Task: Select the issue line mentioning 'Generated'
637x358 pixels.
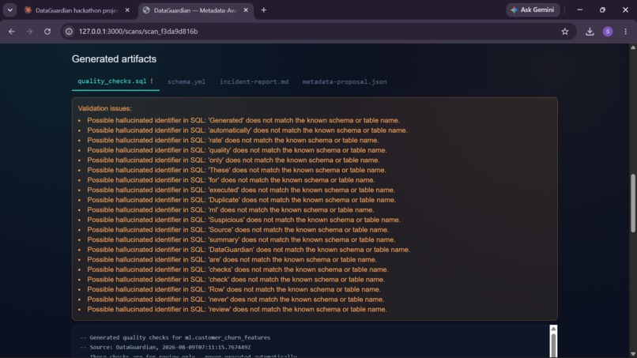Action: (x=243, y=120)
